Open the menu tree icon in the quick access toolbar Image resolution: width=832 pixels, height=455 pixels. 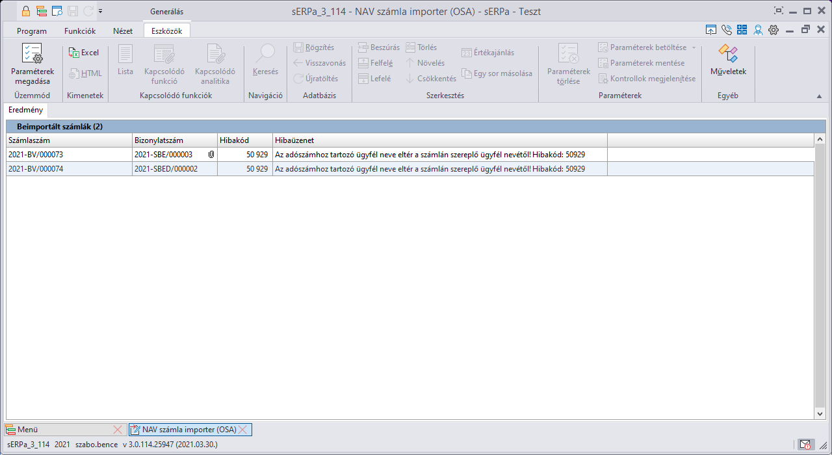coord(42,11)
